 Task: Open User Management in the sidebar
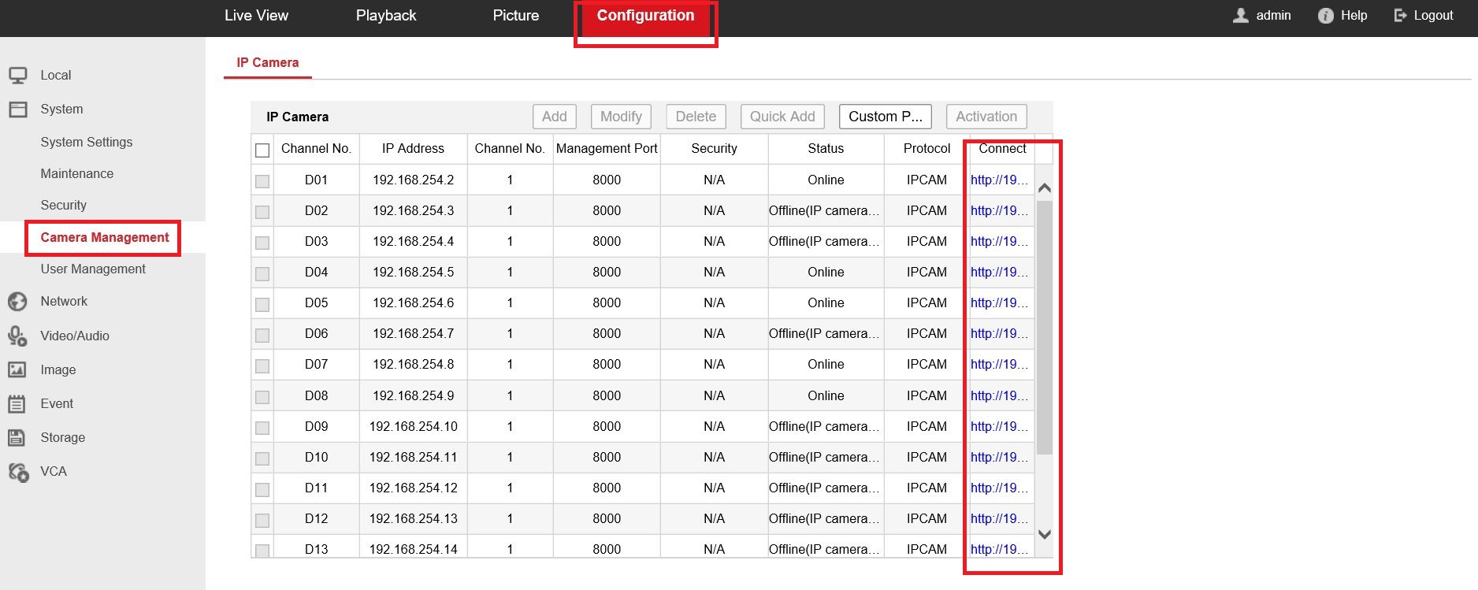93,269
